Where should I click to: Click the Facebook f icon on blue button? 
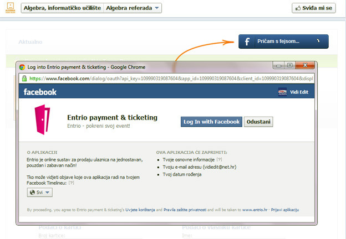tap(247, 41)
